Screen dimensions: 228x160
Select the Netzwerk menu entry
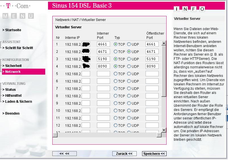pos(24,72)
